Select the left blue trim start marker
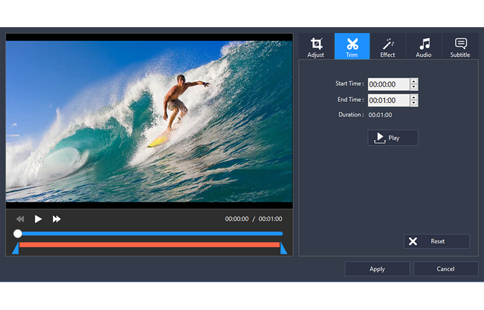 15,248
